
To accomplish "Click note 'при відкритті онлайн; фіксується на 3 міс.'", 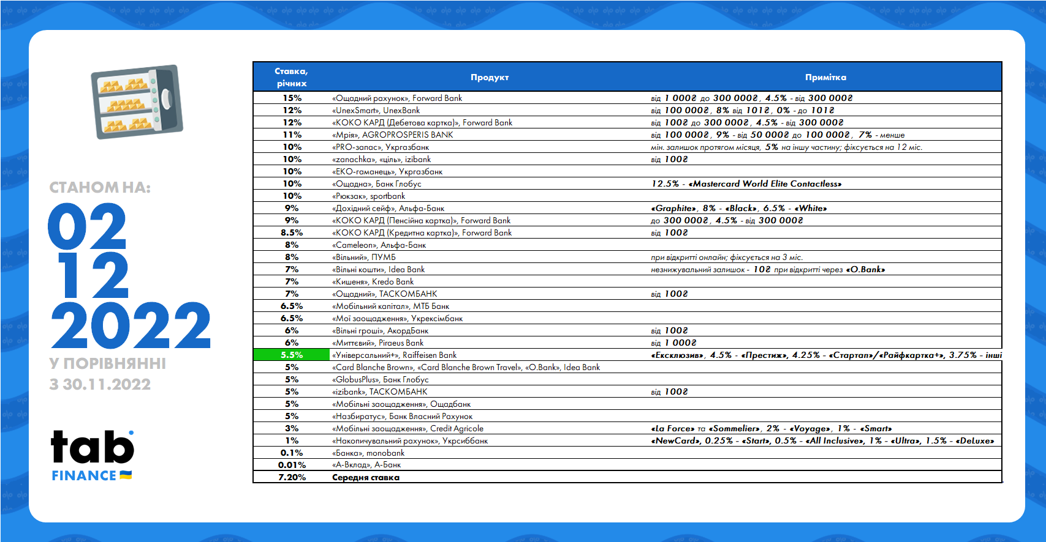I will (727, 257).
